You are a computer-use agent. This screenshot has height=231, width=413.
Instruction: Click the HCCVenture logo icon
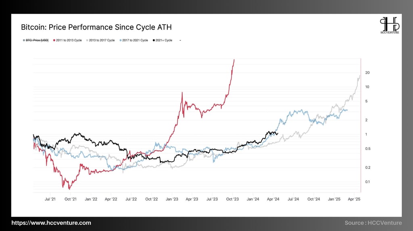click(x=390, y=25)
